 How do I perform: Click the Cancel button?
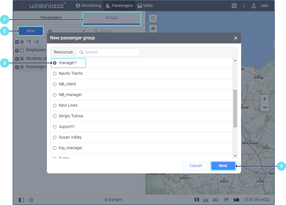196,166
